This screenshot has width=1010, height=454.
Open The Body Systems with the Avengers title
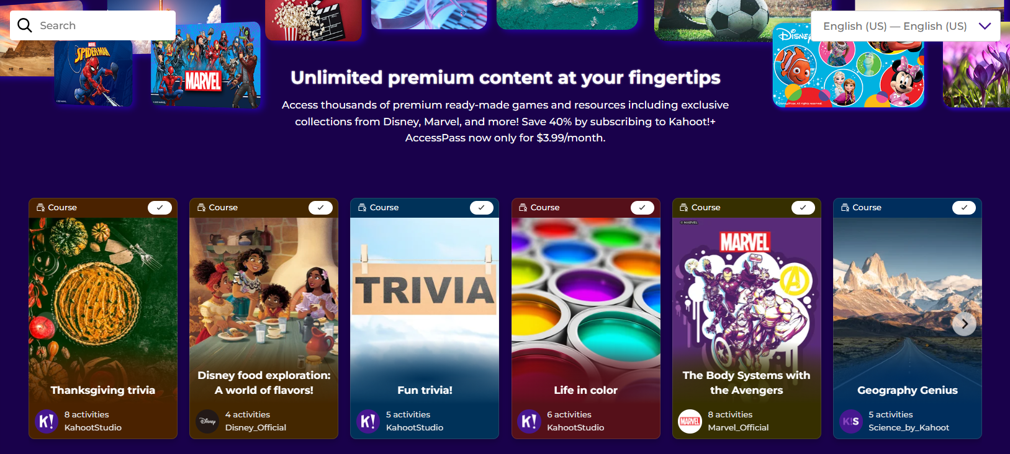(746, 383)
